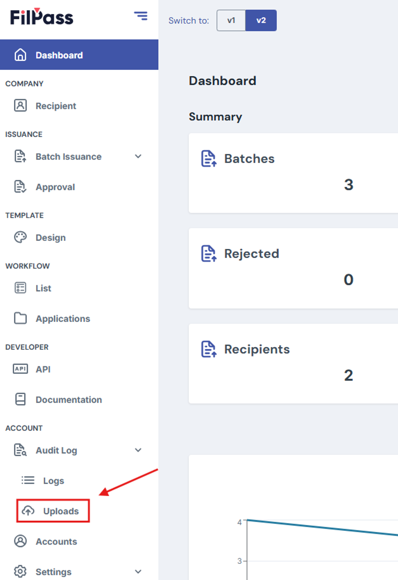This screenshot has width=398, height=580.
Task: Click the workflow List icon
Action: point(20,288)
